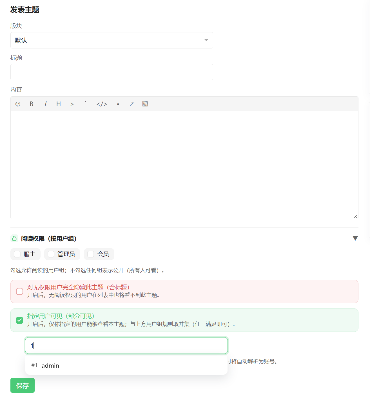Focus the 标题 input field
The image size is (370, 402).
coord(112,72)
